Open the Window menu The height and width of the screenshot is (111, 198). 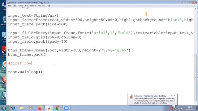(x=41, y=6)
